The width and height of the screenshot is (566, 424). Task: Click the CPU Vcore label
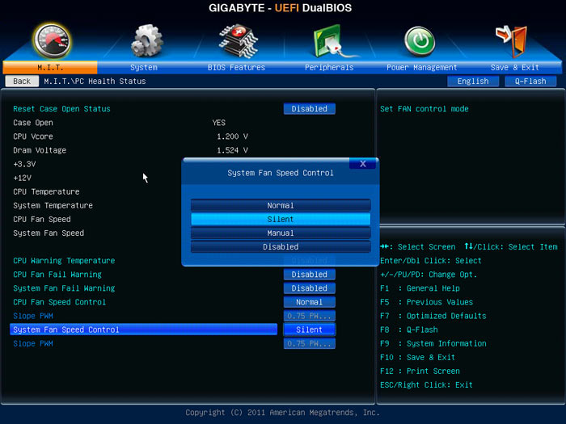(33, 136)
